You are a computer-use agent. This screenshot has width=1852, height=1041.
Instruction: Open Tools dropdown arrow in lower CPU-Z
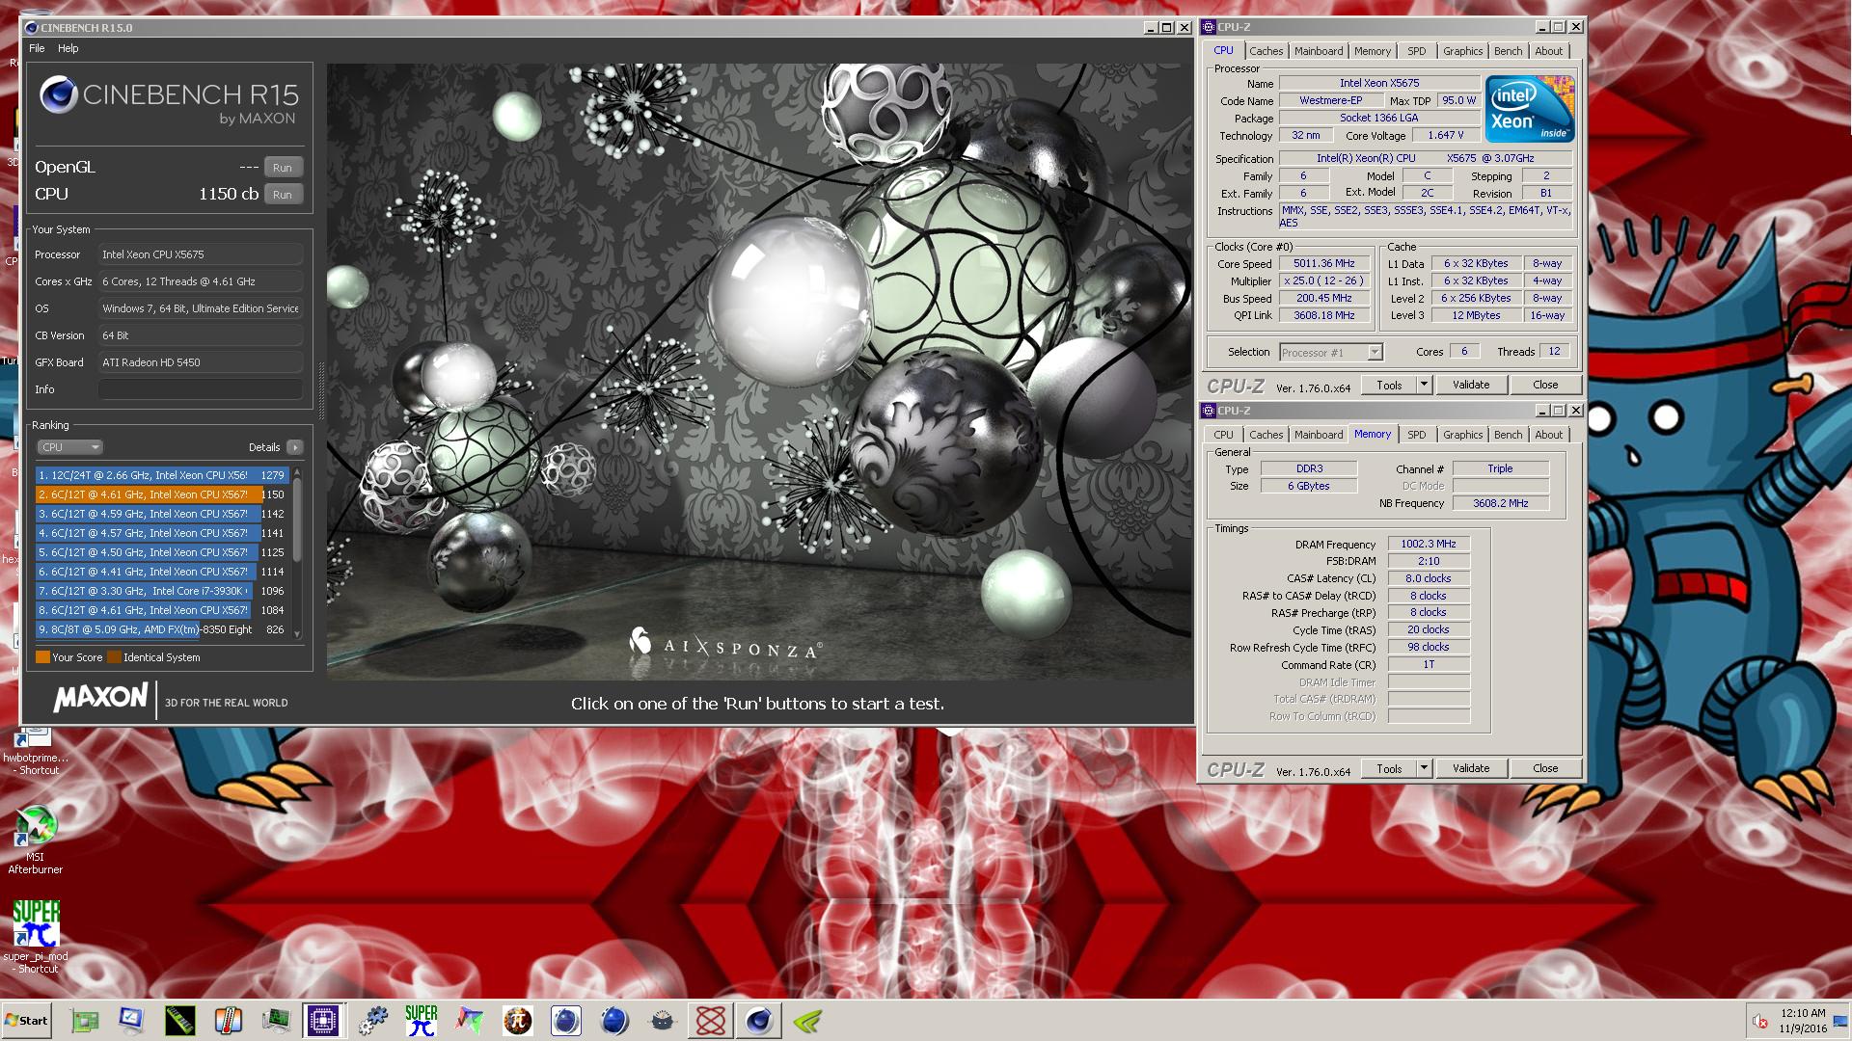coord(1424,768)
